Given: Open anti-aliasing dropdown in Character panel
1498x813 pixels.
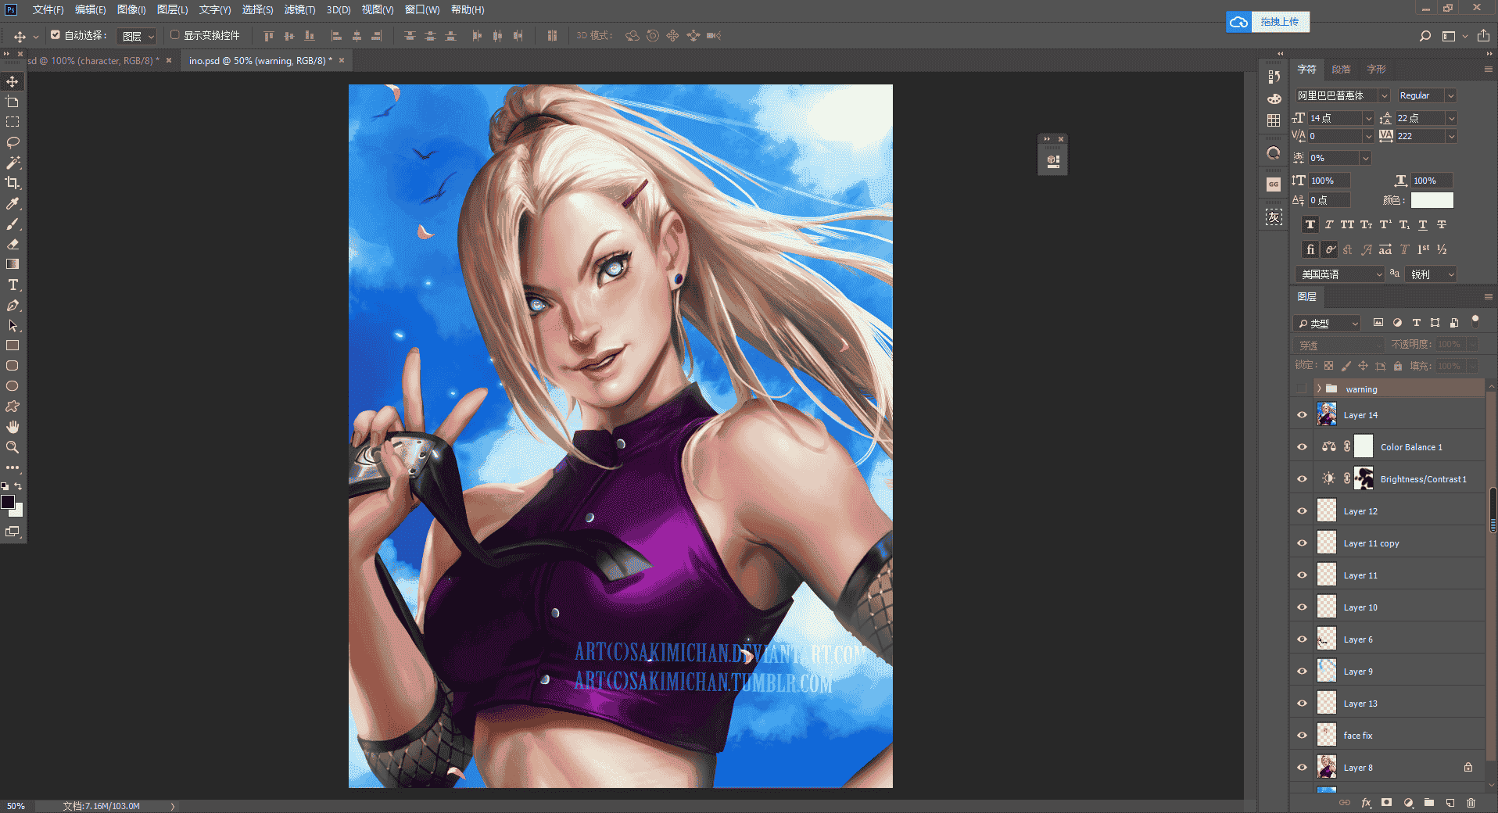Looking at the screenshot, I should 1432,274.
